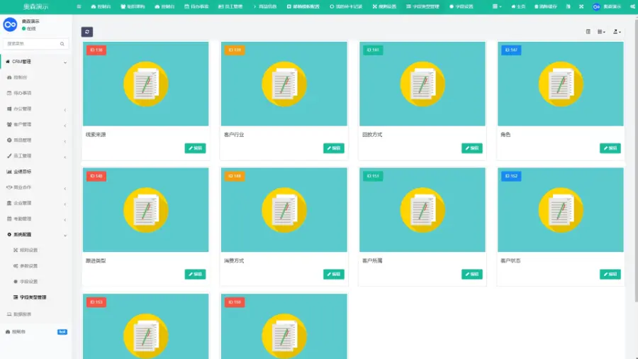Click the search menu input field
This screenshot has height=359, width=638.
pyautogui.click(x=32, y=44)
